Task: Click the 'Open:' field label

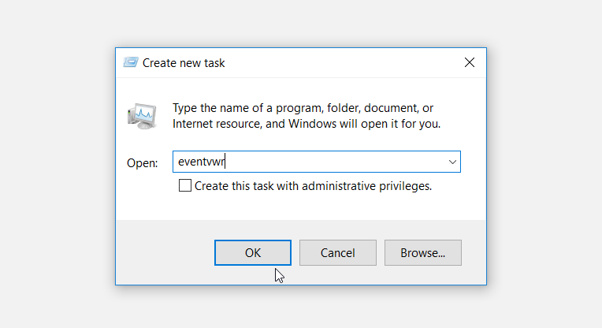Action: coord(143,162)
